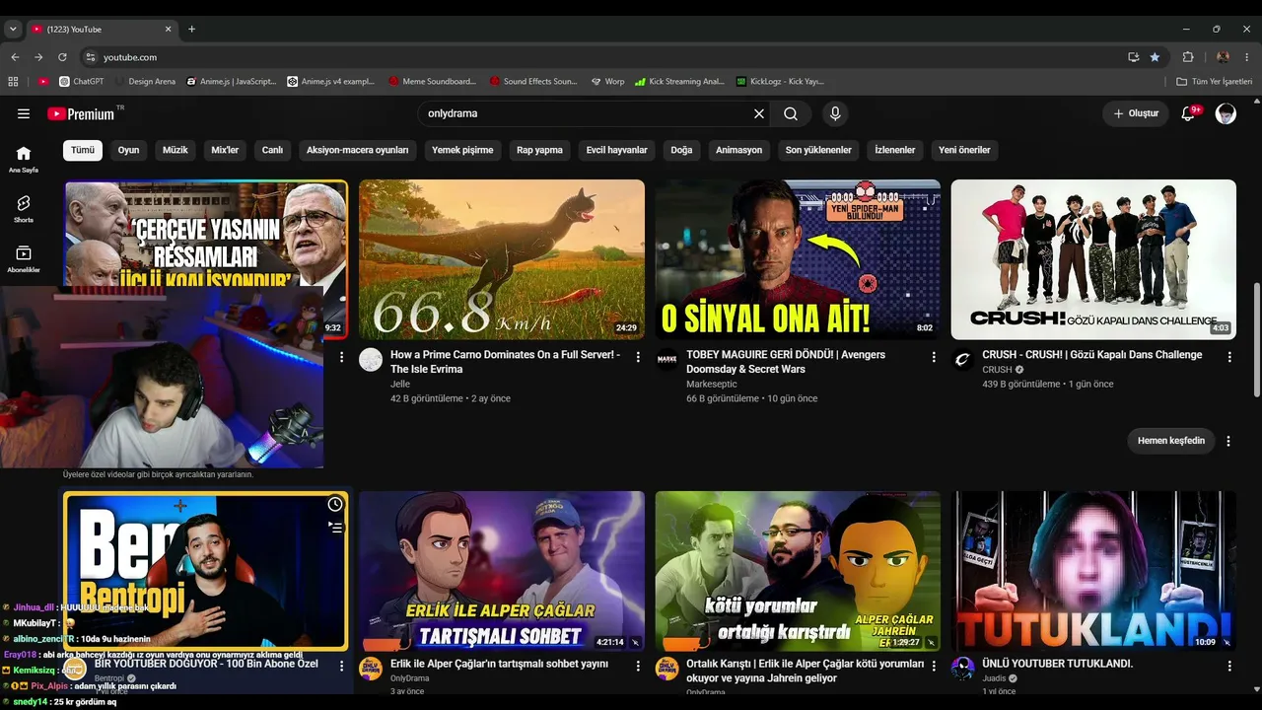Click the Hemen keşfedin button

[x=1171, y=441]
